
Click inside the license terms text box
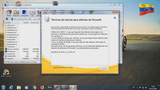click(x=80, y=48)
